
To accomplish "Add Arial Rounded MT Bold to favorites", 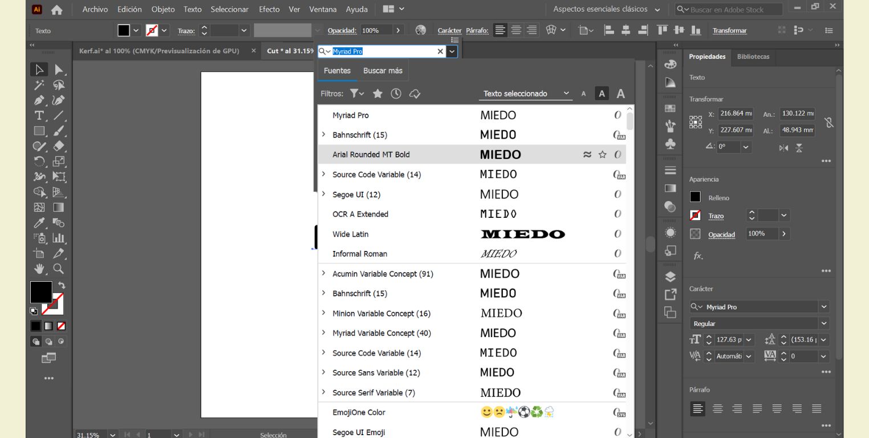I will [x=602, y=155].
